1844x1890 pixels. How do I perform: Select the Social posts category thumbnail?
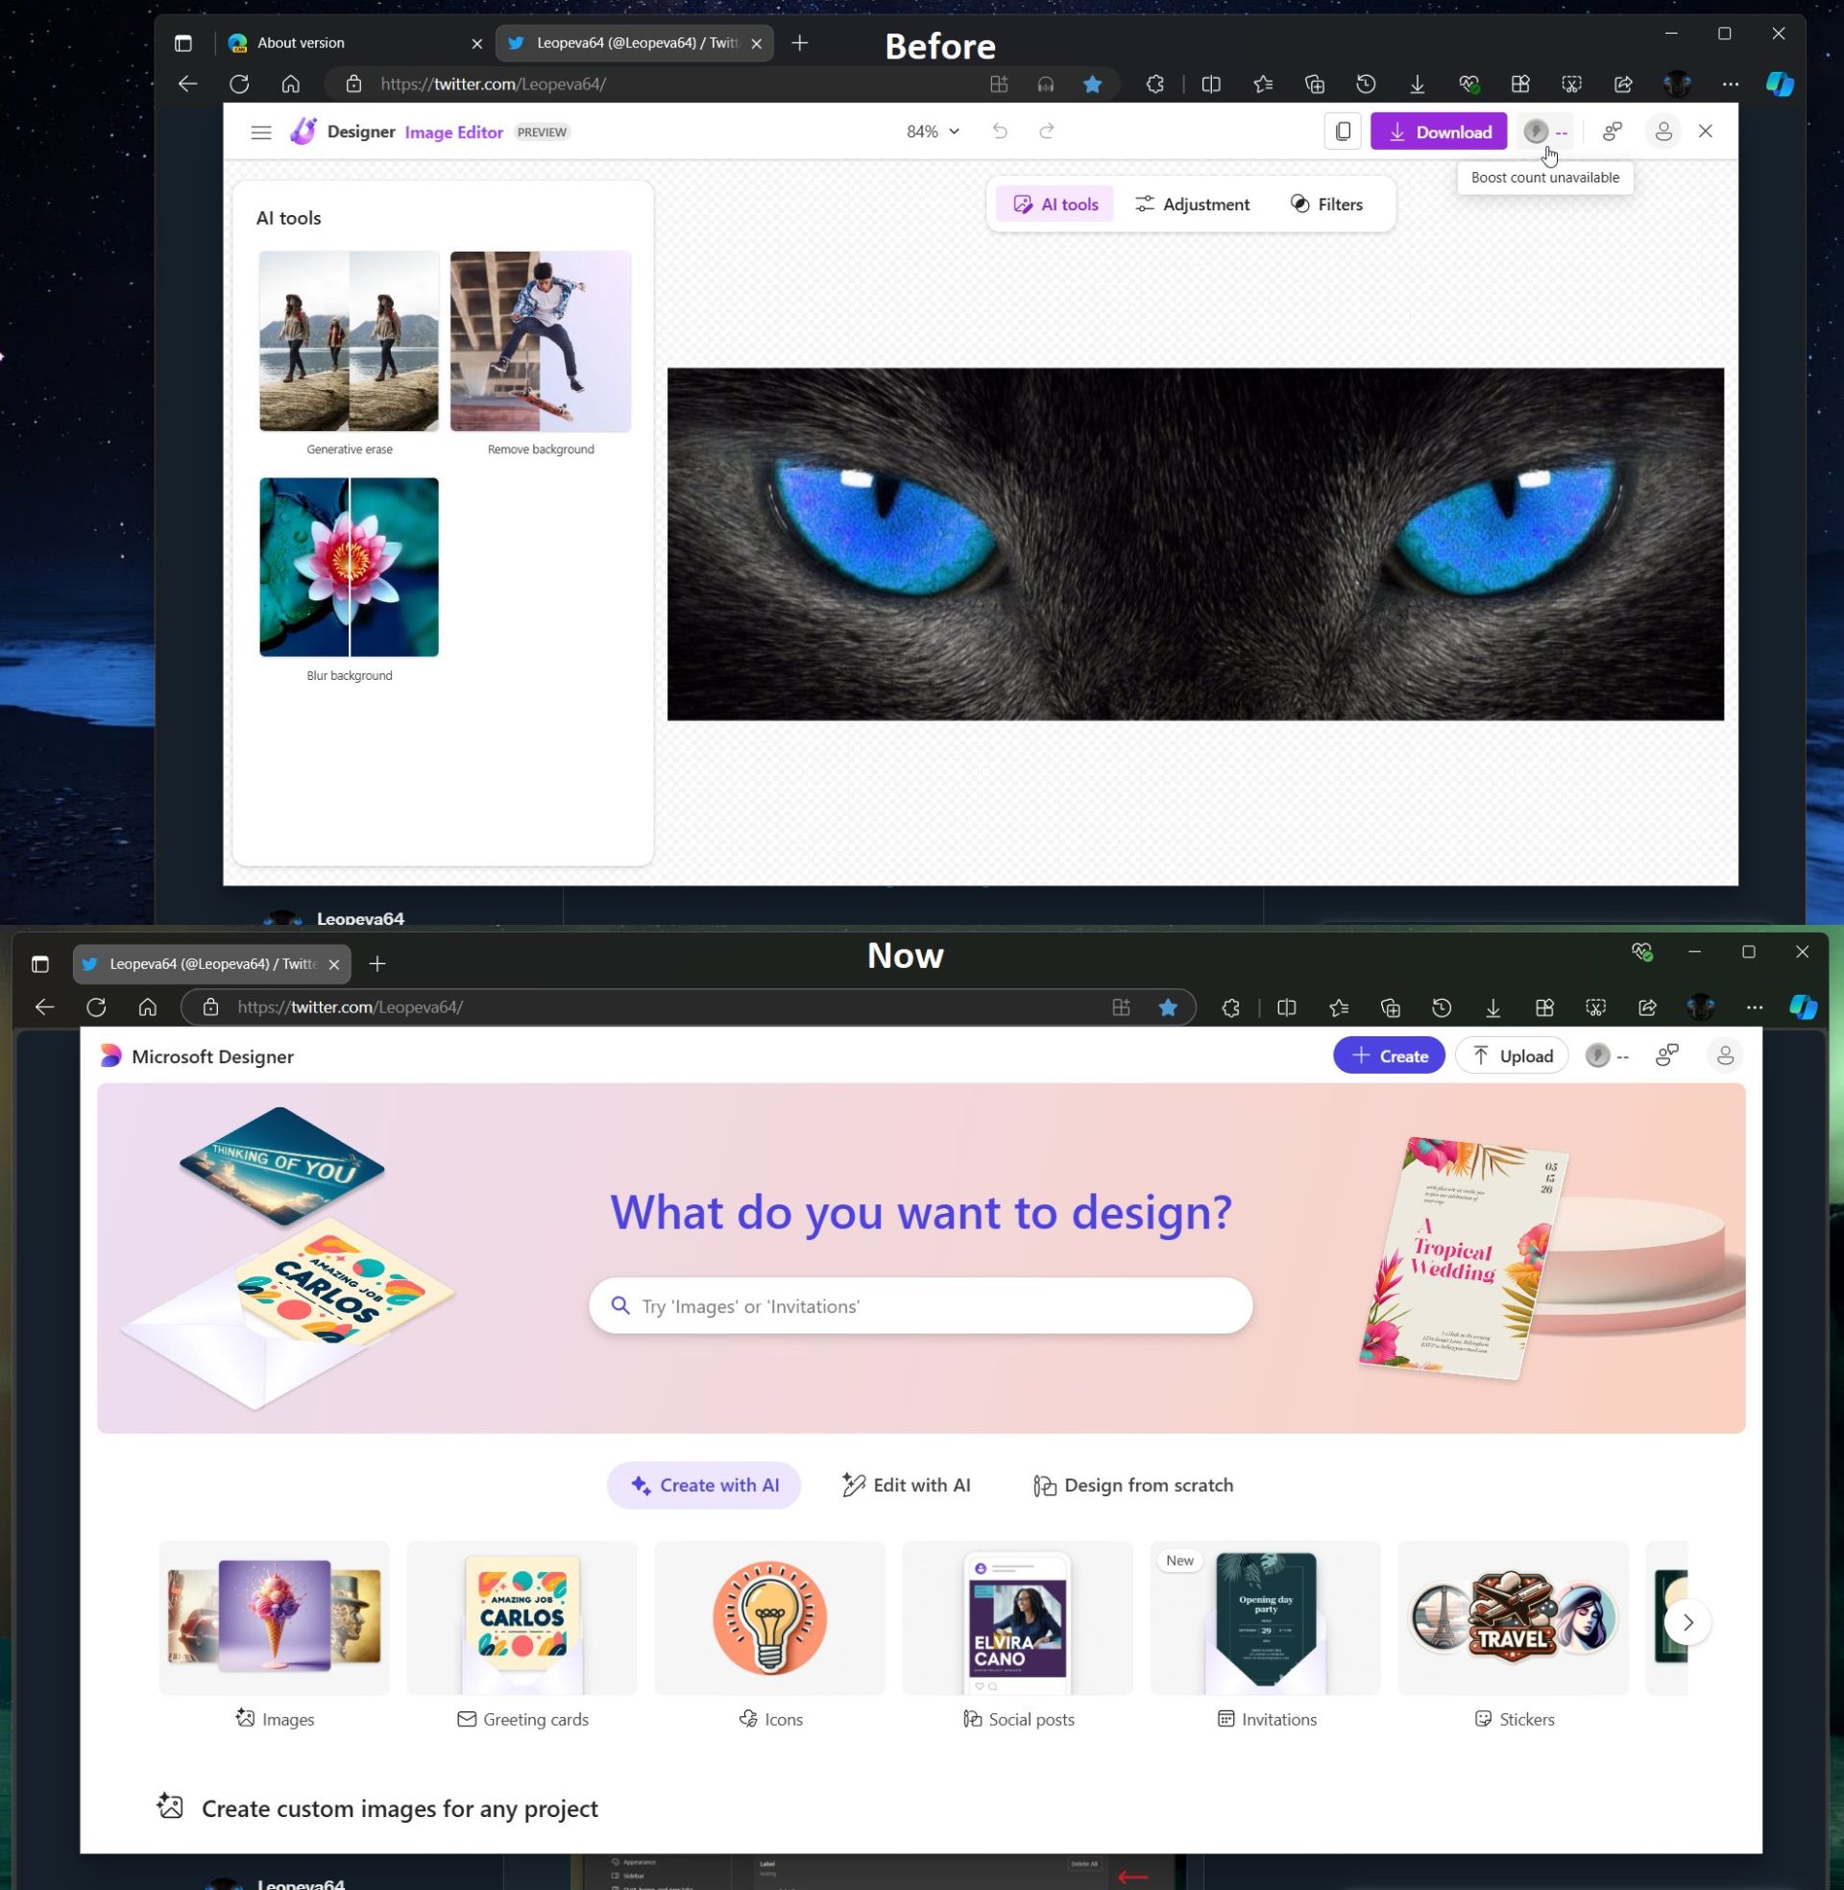[1015, 1614]
